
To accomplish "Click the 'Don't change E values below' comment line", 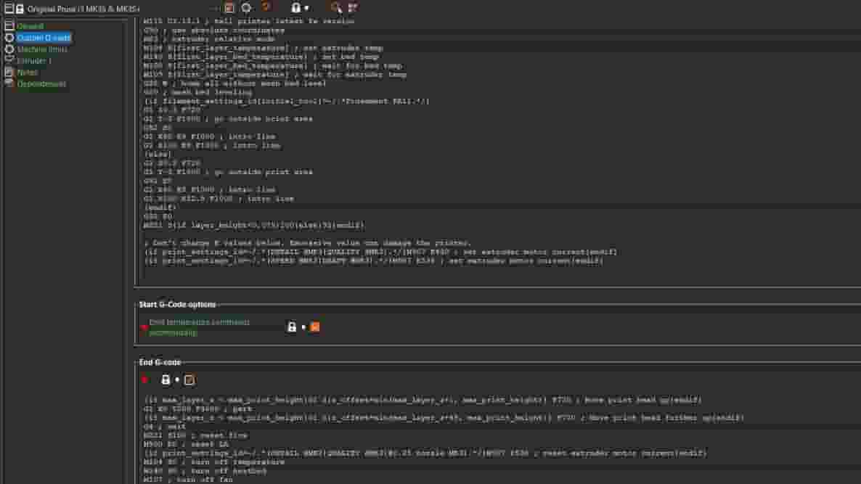I will [308, 243].
